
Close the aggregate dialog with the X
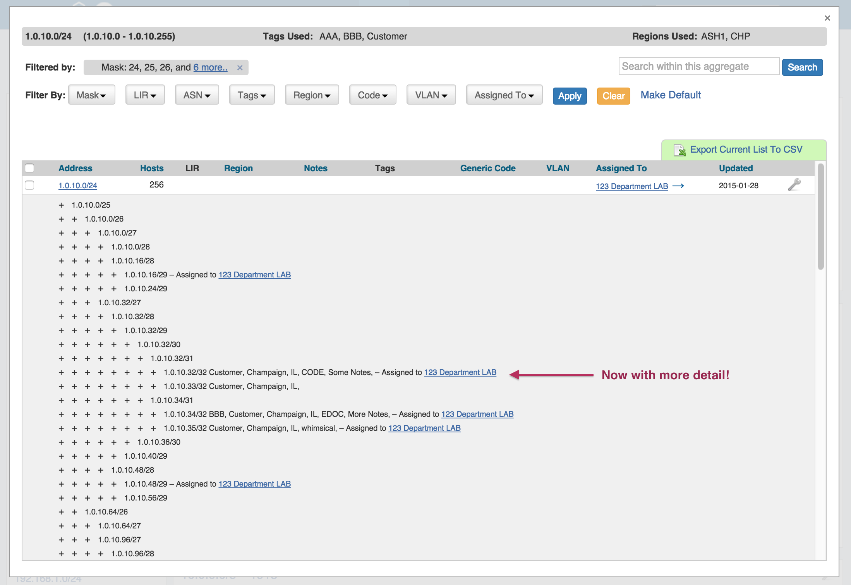[827, 18]
